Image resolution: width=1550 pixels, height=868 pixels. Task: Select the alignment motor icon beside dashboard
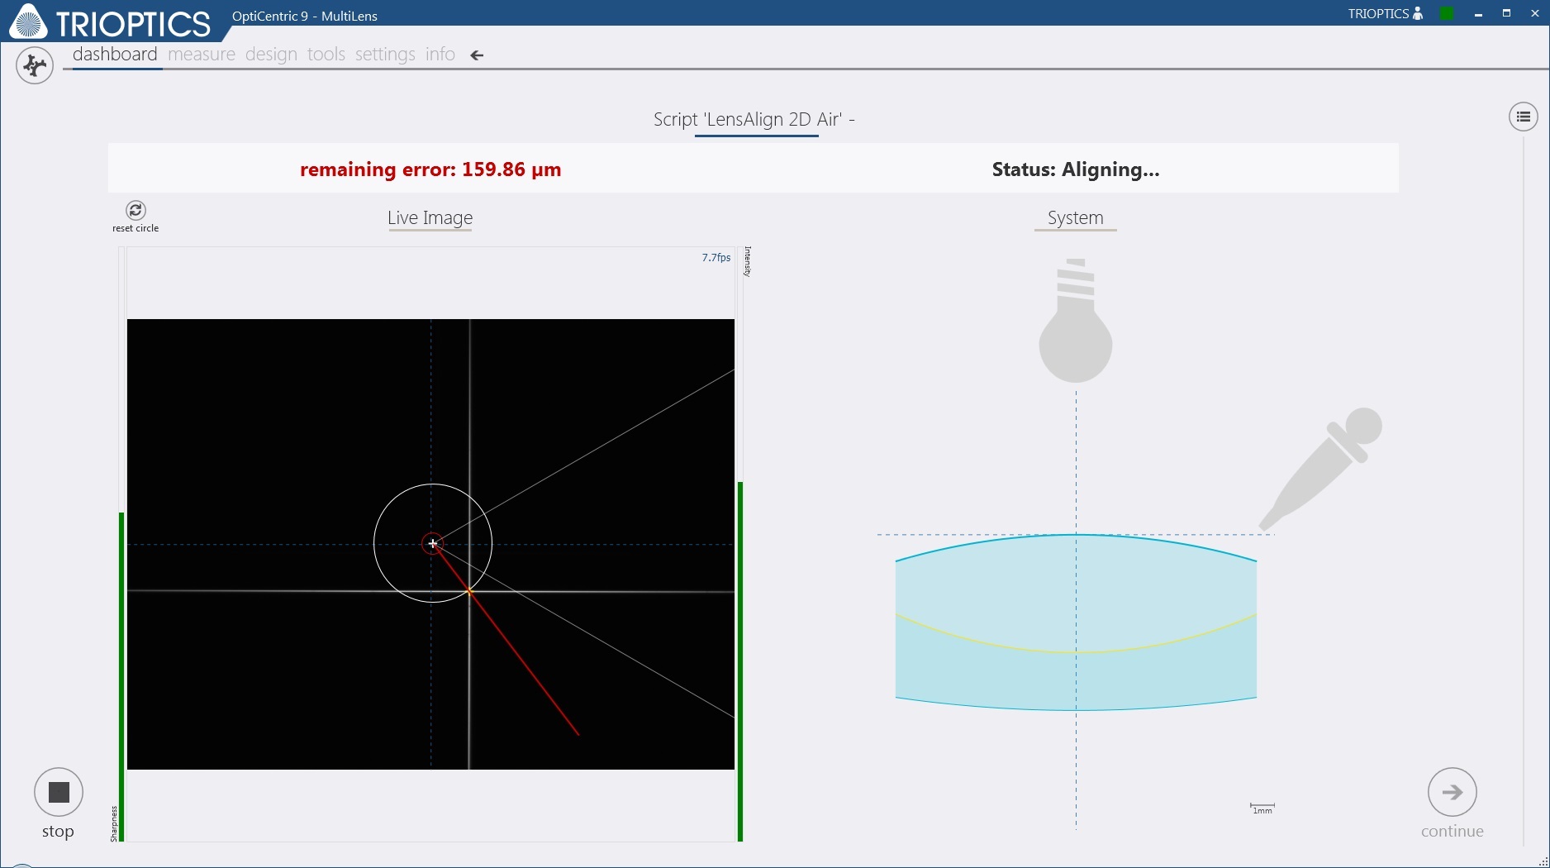34,64
